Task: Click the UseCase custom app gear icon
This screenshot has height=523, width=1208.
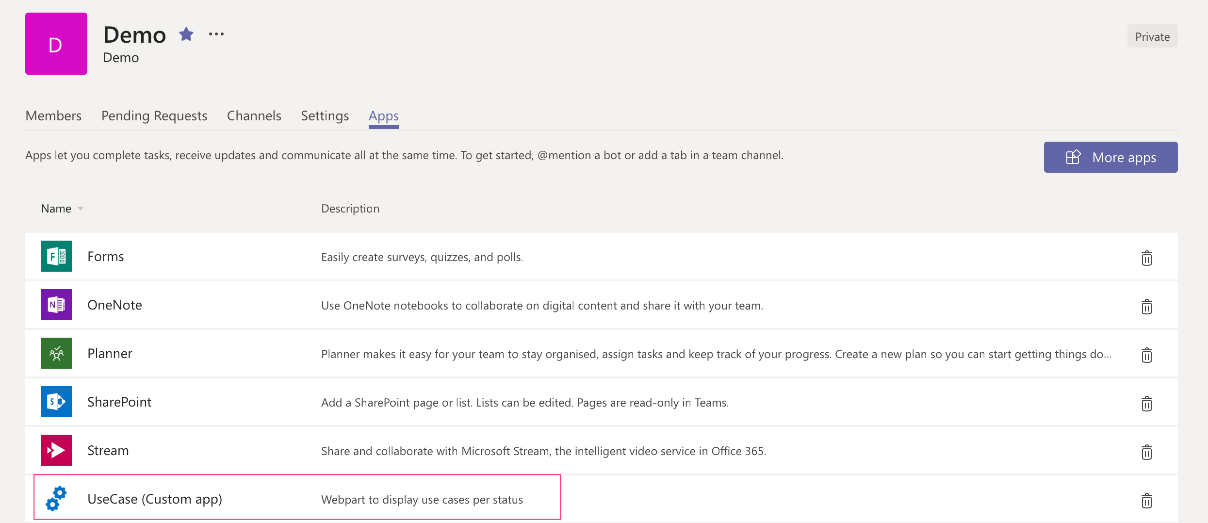Action: 56,499
